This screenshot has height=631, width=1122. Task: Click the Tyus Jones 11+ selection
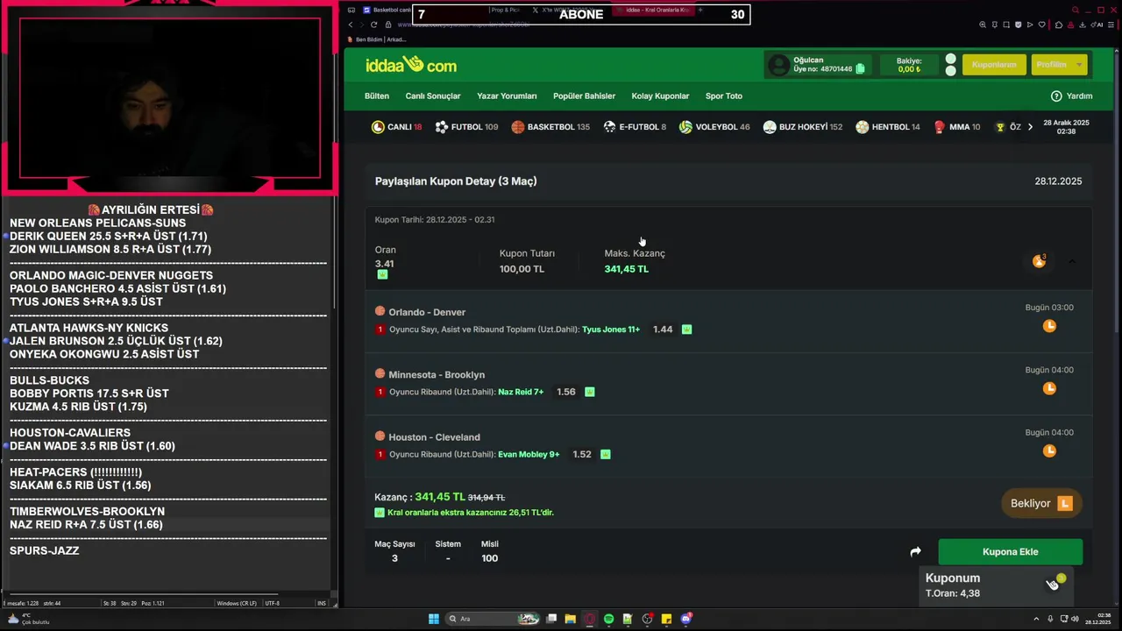(611, 330)
